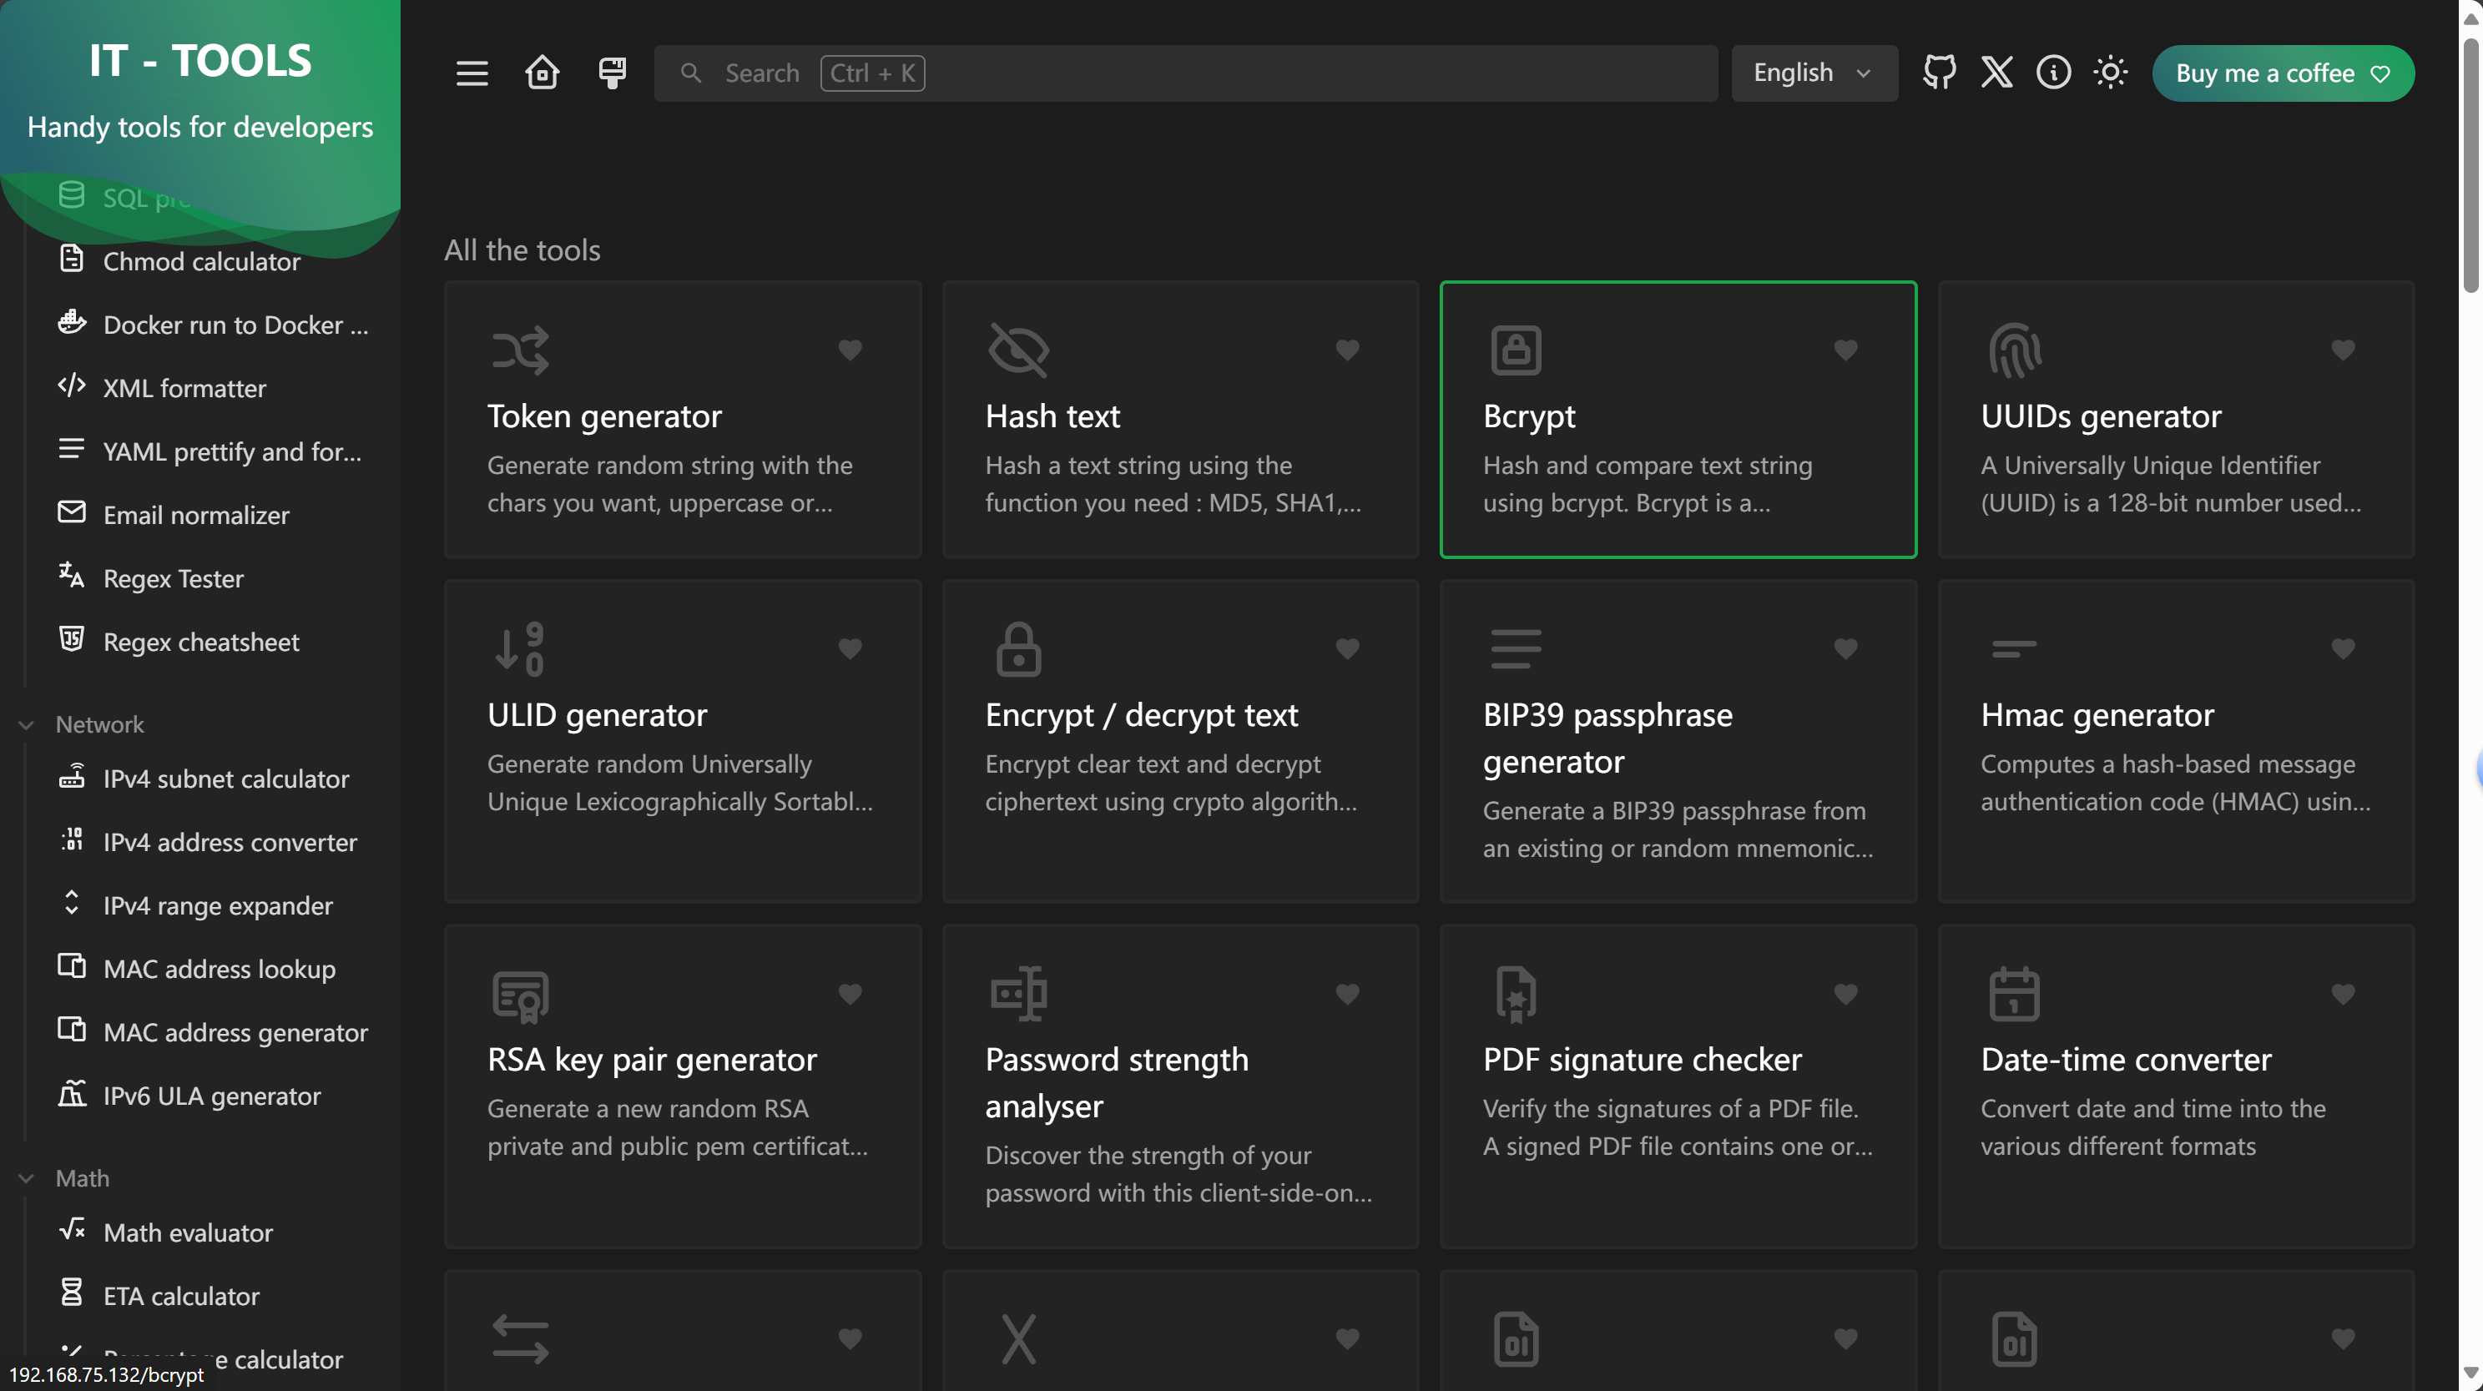Toggle dark/light mode sun icon
2483x1391 pixels.
pos(2110,73)
